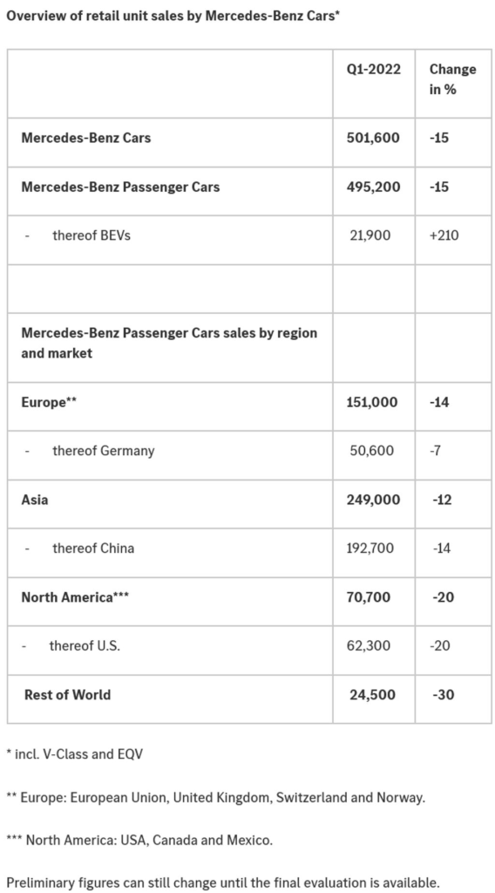This screenshot has height=893, width=495.
Task: Select the thereof China row label
Action: tap(93, 548)
